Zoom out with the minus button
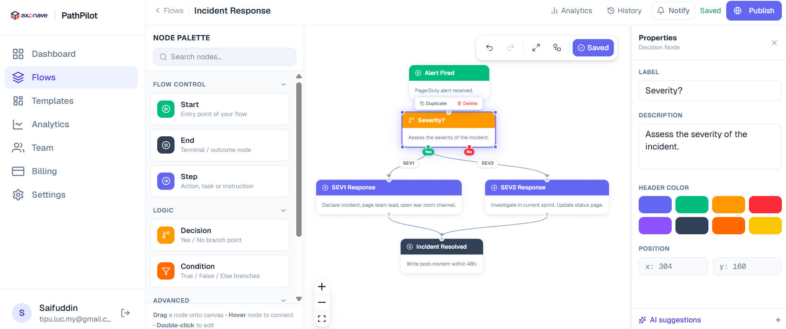786x329 pixels. pyautogui.click(x=322, y=302)
